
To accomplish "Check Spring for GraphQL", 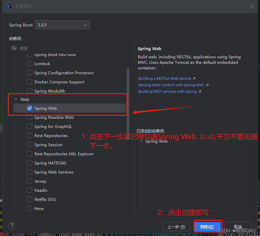I will tap(30, 126).
